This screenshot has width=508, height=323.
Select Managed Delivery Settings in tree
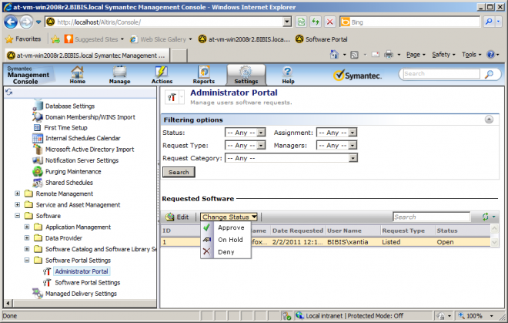(x=81, y=294)
